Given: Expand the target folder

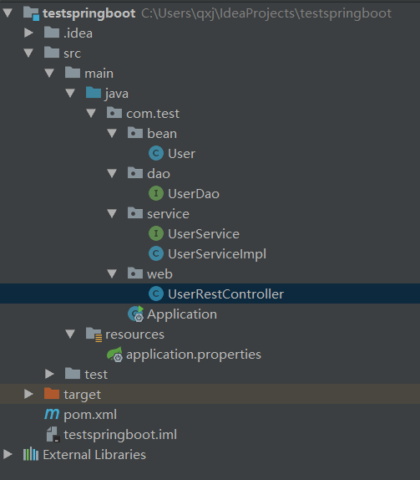Looking at the screenshot, I should (x=28, y=394).
